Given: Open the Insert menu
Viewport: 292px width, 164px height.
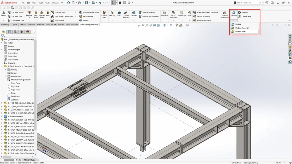Looking at the screenshot, I should [x=41, y=3].
